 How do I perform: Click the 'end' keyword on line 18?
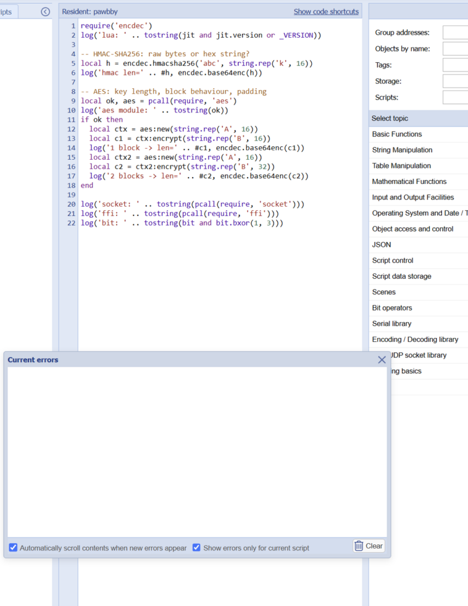pyautogui.click(x=87, y=185)
